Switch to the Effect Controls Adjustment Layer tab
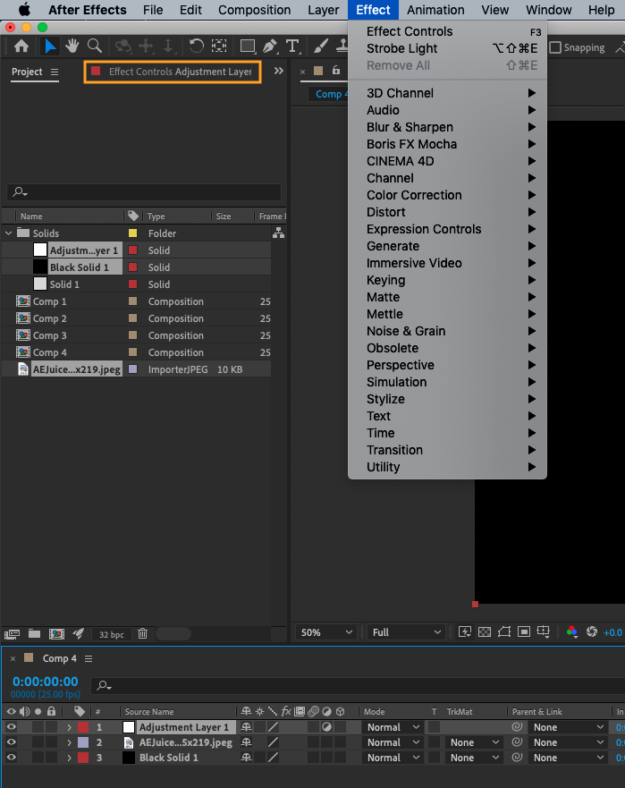Image resolution: width=625 pixels, height=788 pixels. tap(173, 72)
